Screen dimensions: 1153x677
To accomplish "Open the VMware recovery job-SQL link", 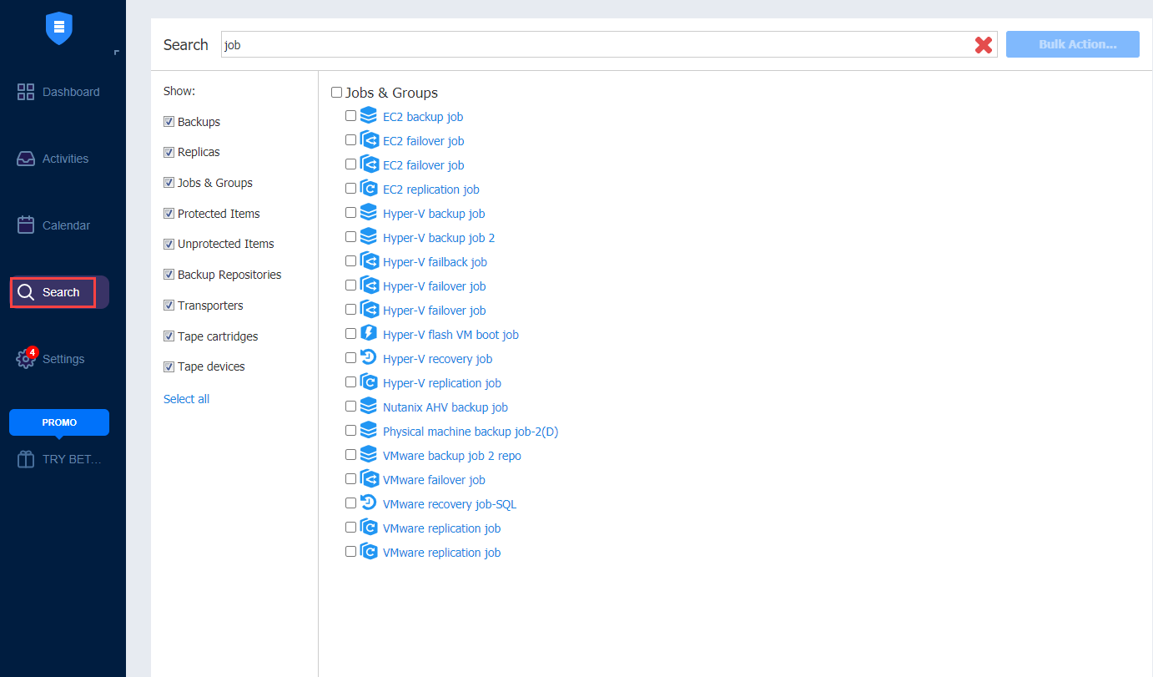I will pyautogui.click(x=450, y=504).
